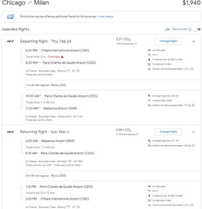Click CO2 icon beside 171 kg estimate
Screen dimensions: 202x209
click(149, 105)
